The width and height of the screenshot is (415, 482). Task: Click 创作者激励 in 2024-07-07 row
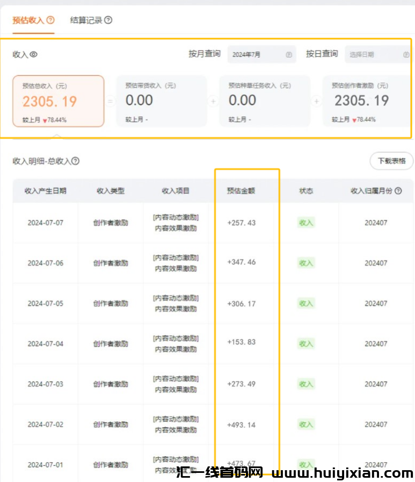tap(111, 223)
